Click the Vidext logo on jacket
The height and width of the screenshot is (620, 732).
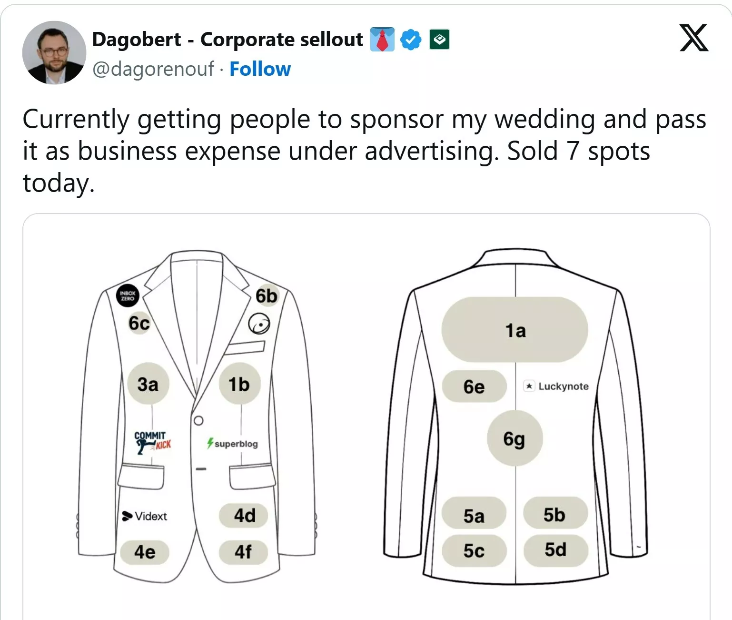[145, 516]
